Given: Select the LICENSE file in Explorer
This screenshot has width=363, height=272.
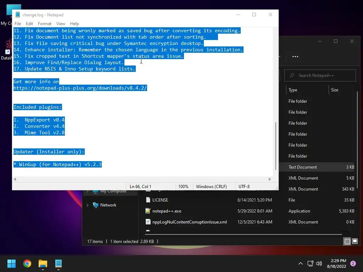Looking at the screenshot, I should pos(160,200).
